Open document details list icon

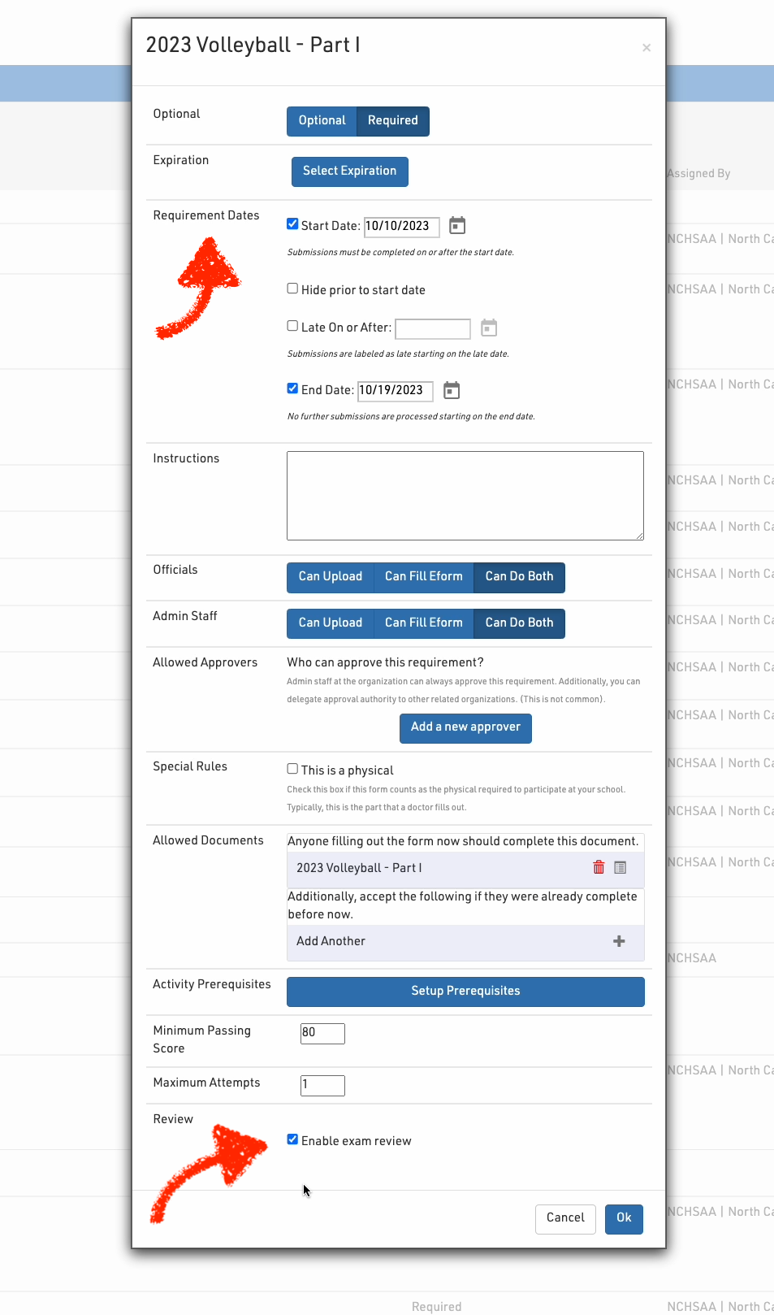(x=620, y=867)
